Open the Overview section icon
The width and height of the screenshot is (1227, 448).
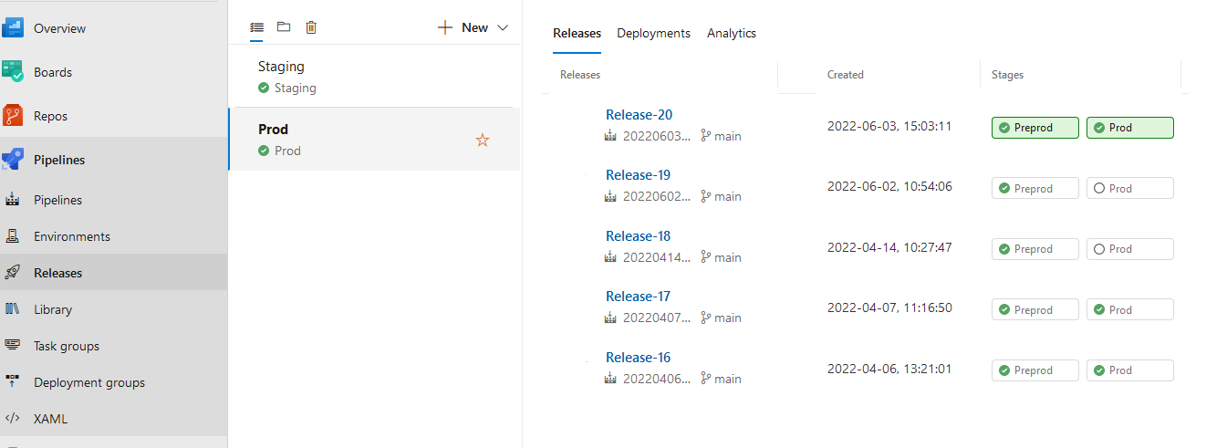(x=12, y=28)
